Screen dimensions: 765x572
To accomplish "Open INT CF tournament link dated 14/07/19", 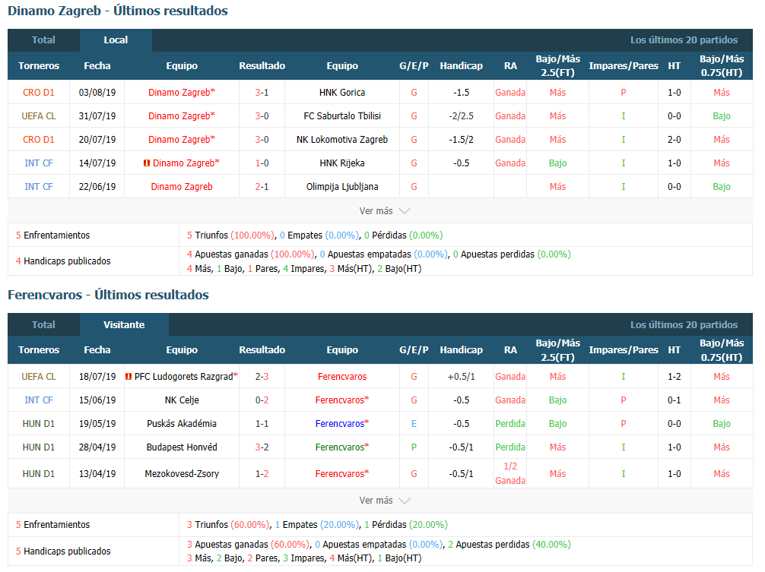I will (x=39, y=163).
